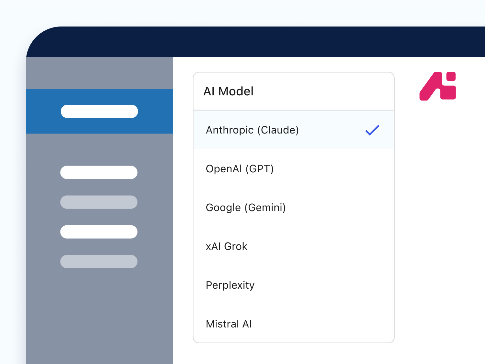The height and width of the screenshot is (364, 485).
Task: Click the white pill inside the active sidebar row
Action: pyautogui.click(x=99, y=112)
